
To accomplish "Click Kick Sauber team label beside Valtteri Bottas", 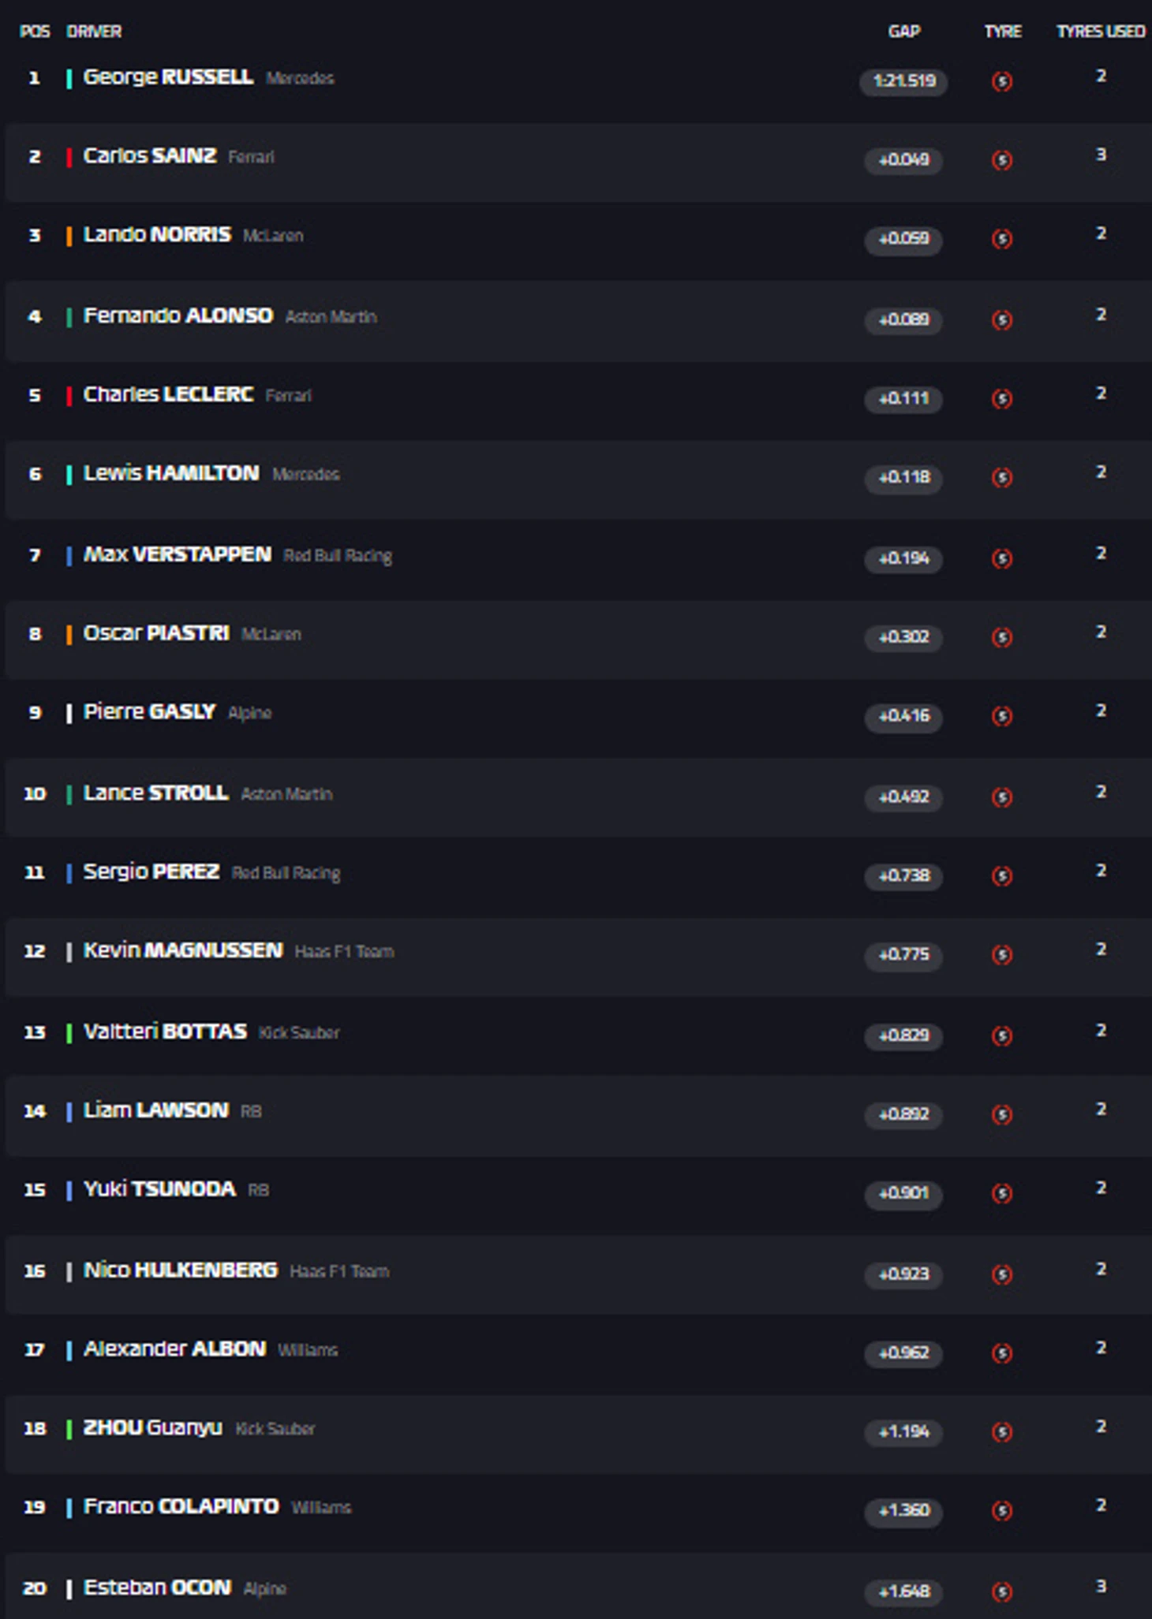I will click(299, 1032).
